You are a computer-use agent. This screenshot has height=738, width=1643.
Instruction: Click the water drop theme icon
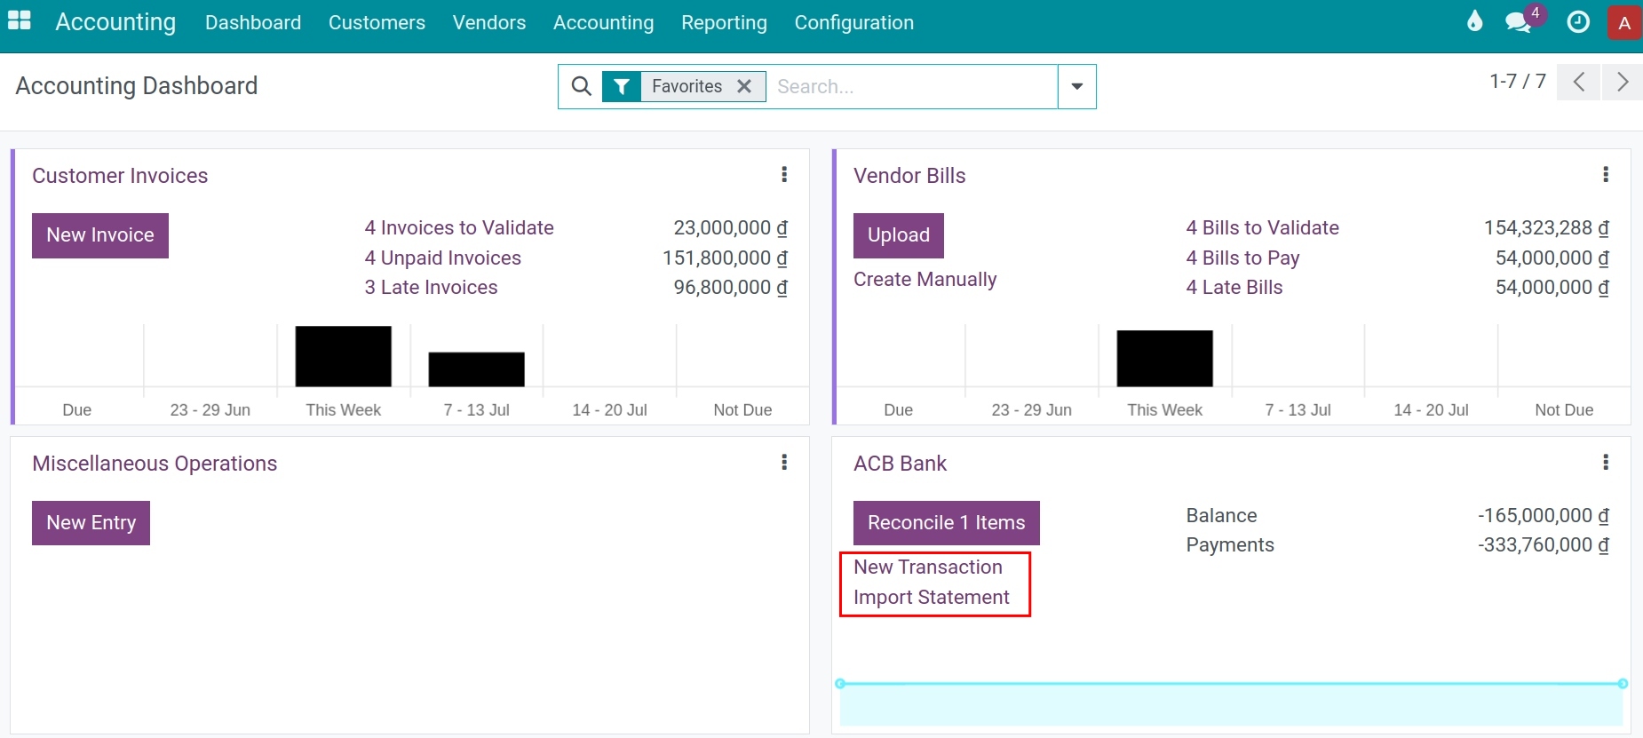coord(1474,21)
